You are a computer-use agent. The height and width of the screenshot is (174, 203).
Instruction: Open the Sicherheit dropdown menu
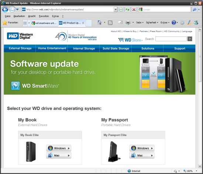tap(152, 22)
